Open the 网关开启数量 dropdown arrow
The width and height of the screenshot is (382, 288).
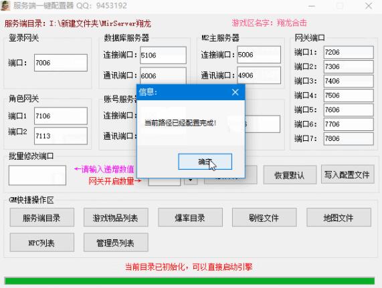click(x=191, y=180)
